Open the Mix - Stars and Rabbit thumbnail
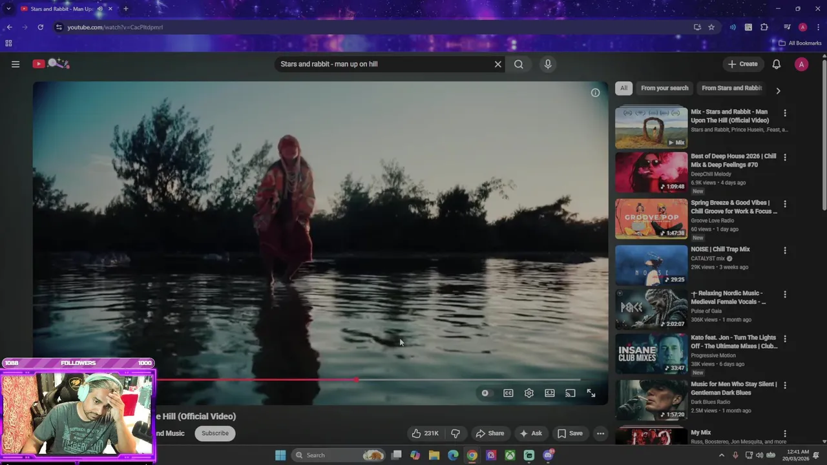The height and width of the screenshot is (465, 827). click(x=651, y=128)
